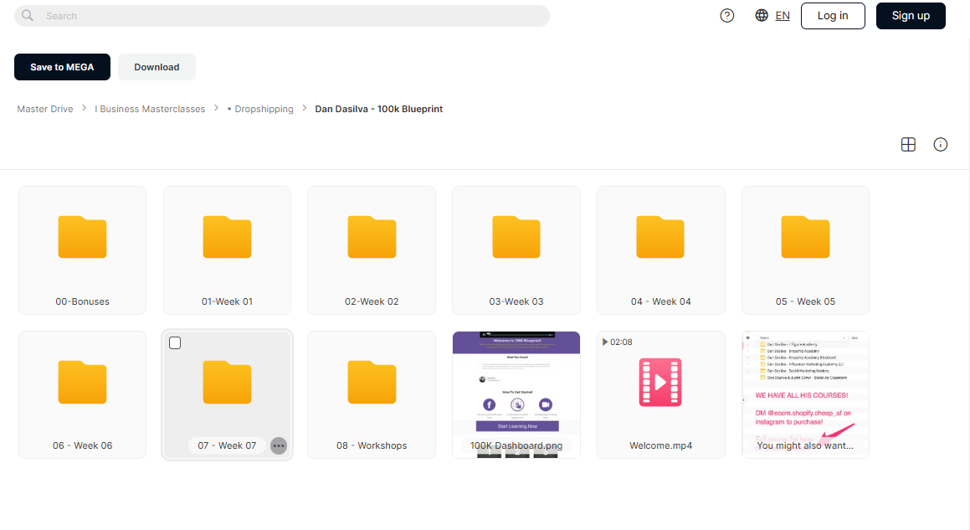Click the 00-Bonuses label text
The width and height of the screenshot is (970, 530).
coord(82,301)
